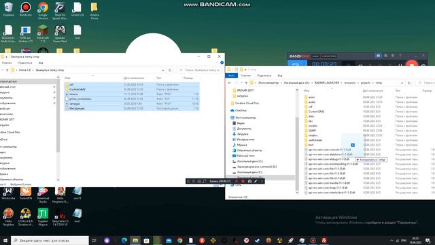Click the red record button in Bandicam window
The image size is (435, 245).
tap(412, 63)
